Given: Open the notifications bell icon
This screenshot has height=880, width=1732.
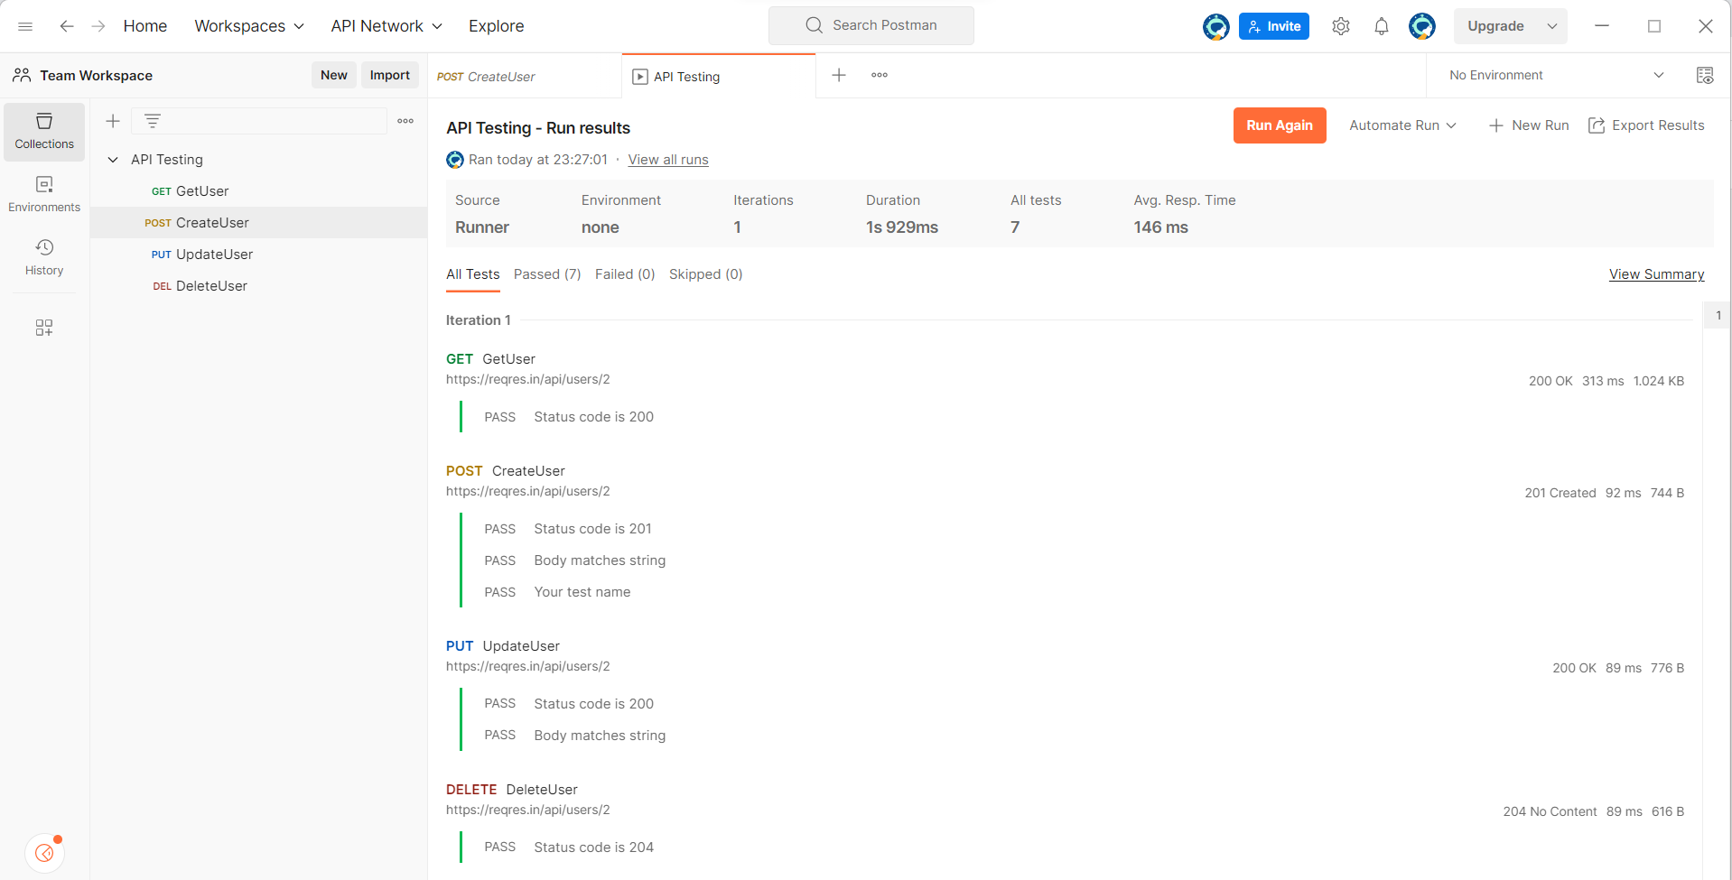Looking at the screenshot, I should coord(1381,26).
